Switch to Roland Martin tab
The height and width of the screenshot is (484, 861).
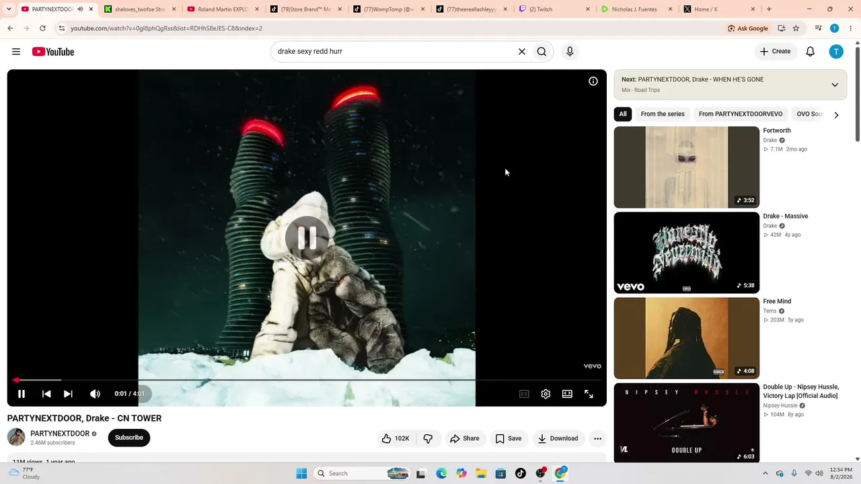(x=223, y=9)
